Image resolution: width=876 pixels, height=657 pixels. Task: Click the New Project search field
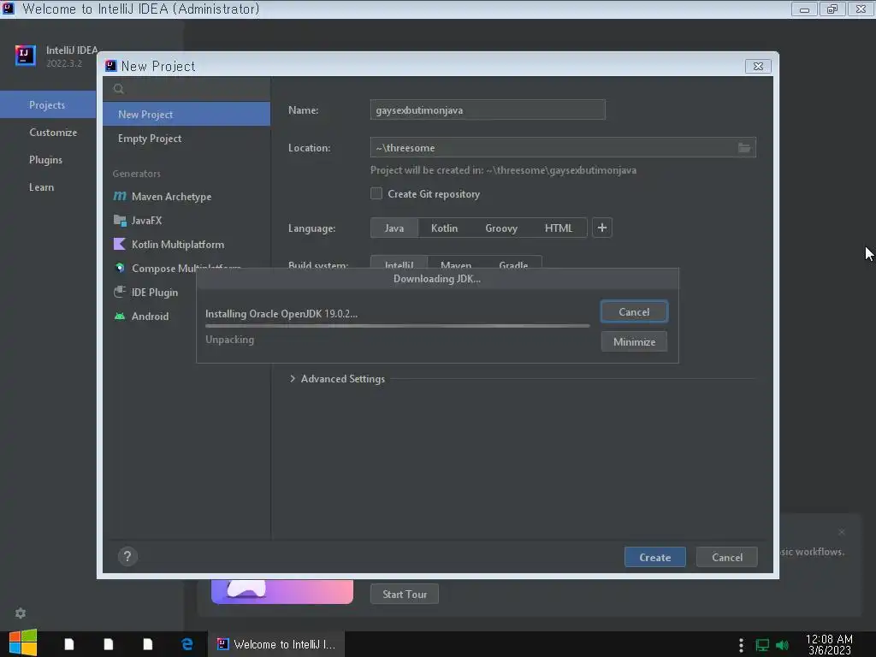click(186, 88)
